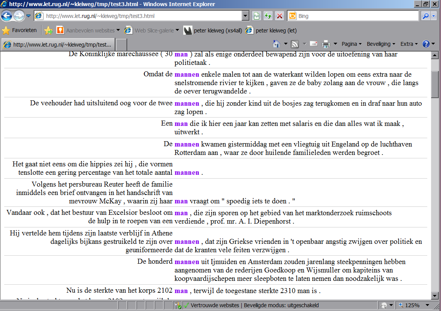Open peter kleiweg (xs4all) favorite
The width and height of the screenshot is (441, 311).
click(x=213, y=31)
